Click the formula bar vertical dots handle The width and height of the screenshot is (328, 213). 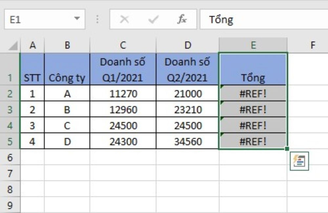click(97, 19)
